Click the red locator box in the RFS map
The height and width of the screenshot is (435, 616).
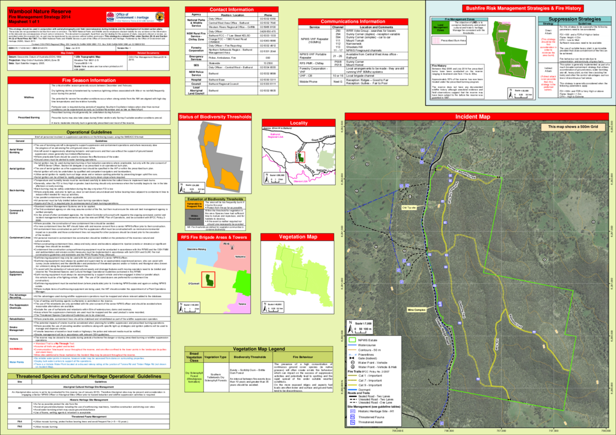coord(208,279)
